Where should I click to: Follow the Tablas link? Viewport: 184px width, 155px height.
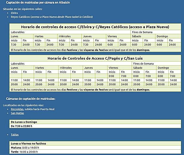15,135
